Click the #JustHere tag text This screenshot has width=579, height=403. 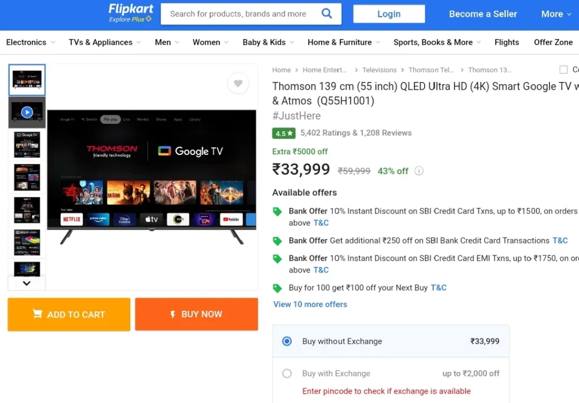click(x=296, y=116)
